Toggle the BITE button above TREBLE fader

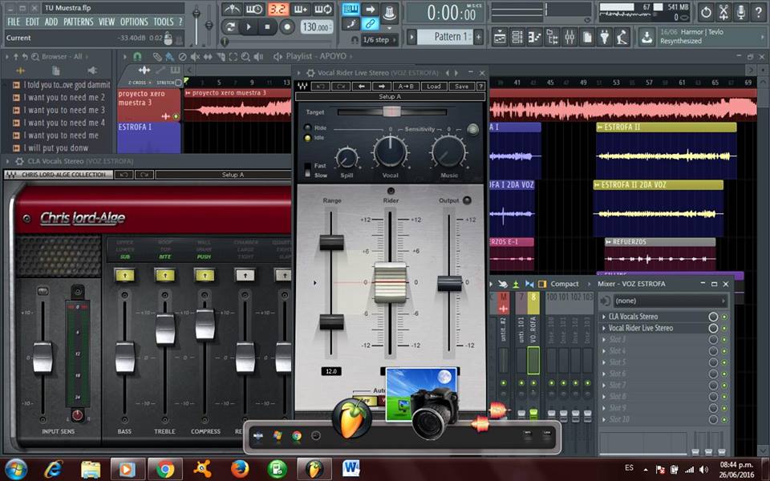click(165, 275)
